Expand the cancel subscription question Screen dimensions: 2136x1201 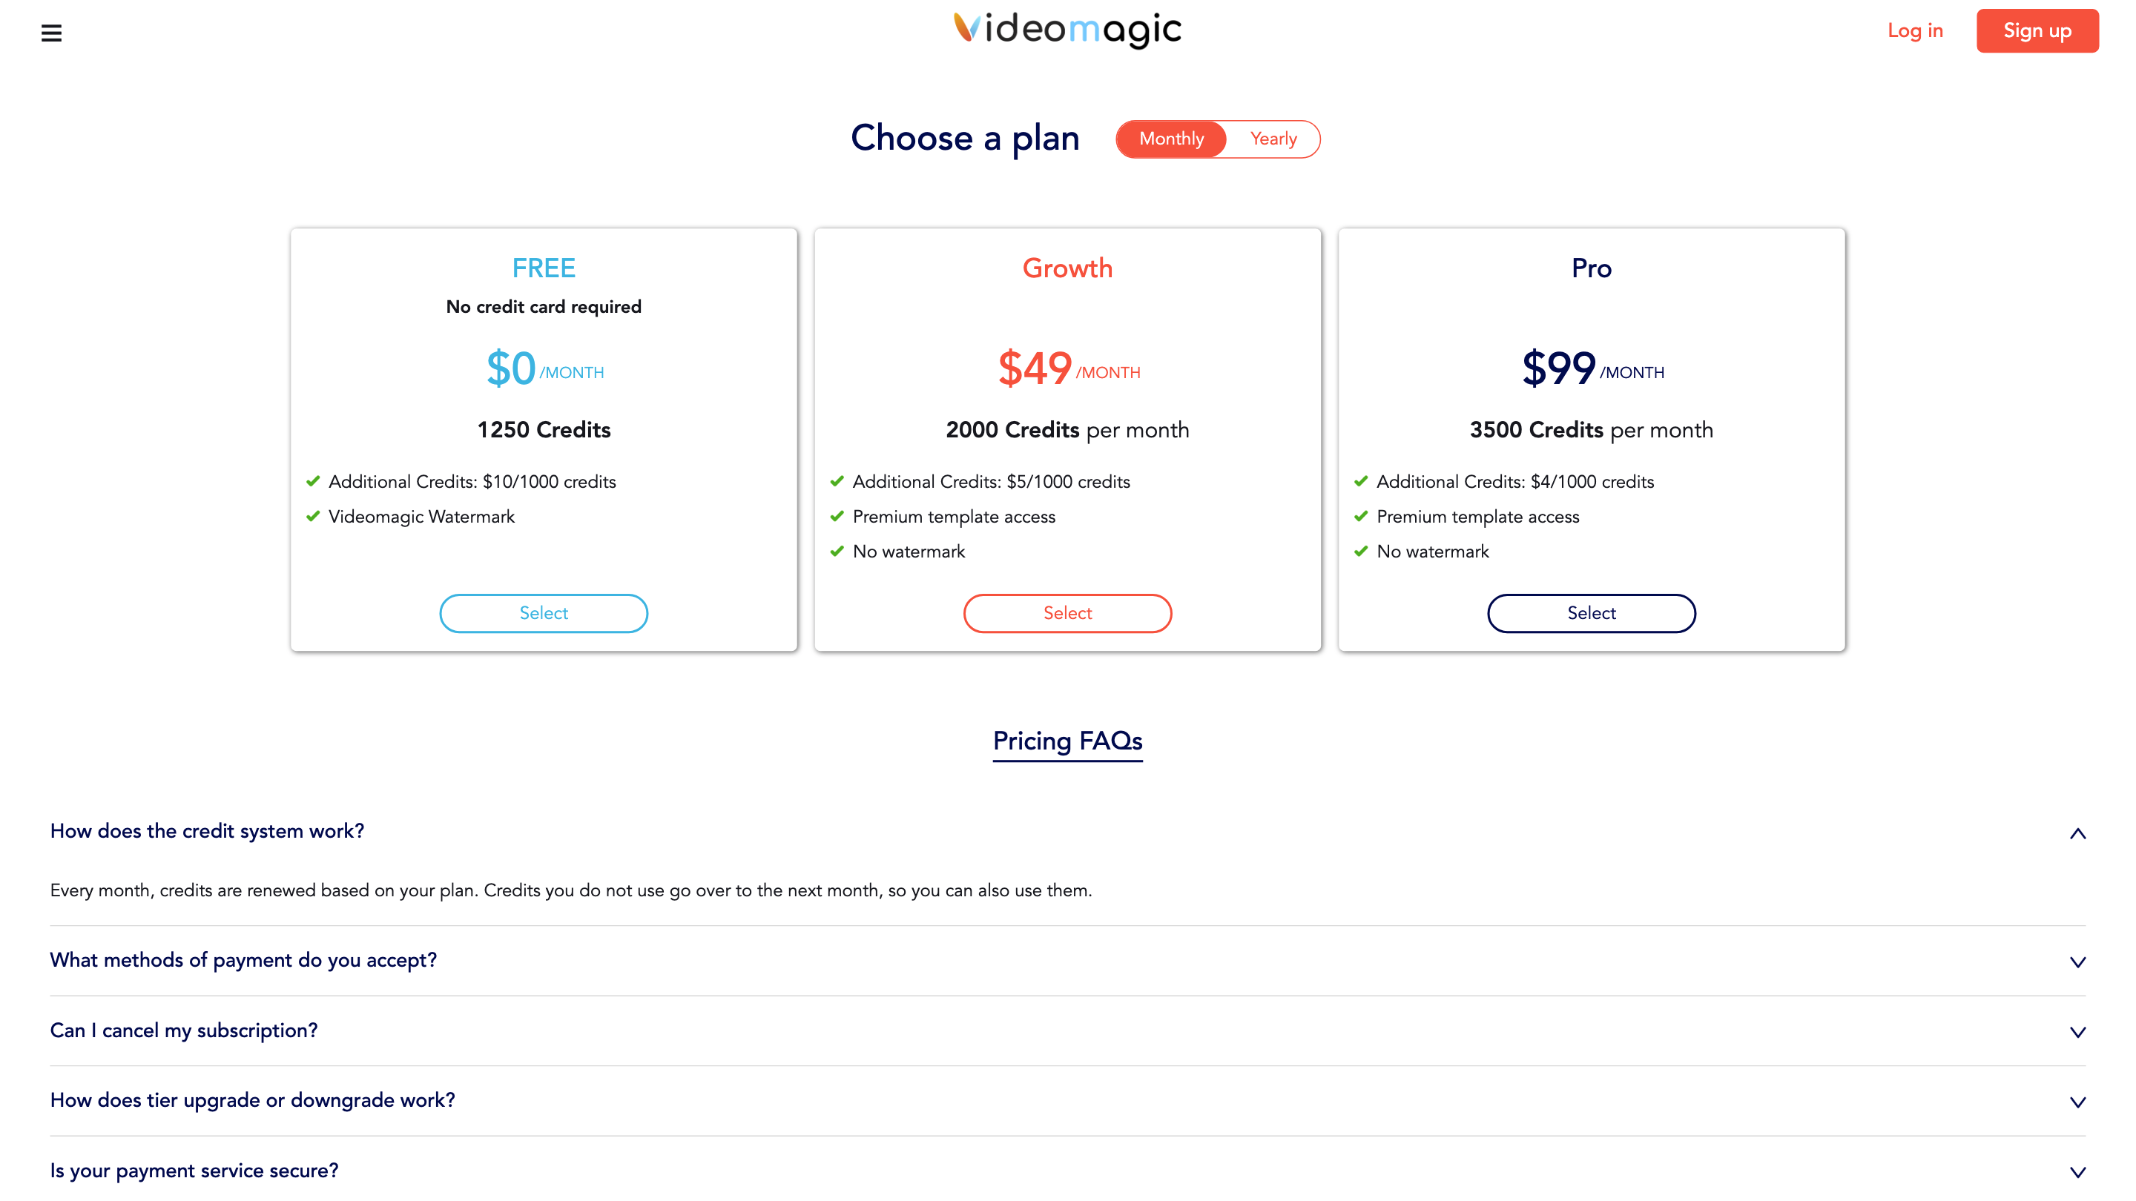coord(184,1030)
